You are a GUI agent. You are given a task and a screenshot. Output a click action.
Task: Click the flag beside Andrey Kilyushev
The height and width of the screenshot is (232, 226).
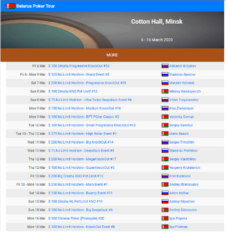coord(165,202)
